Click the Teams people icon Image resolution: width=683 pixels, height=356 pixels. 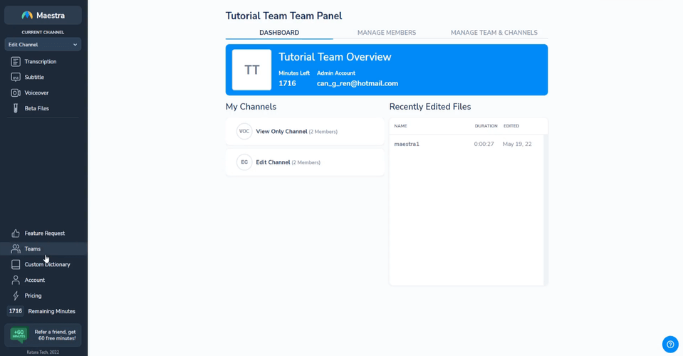click(x=16, y=249)
